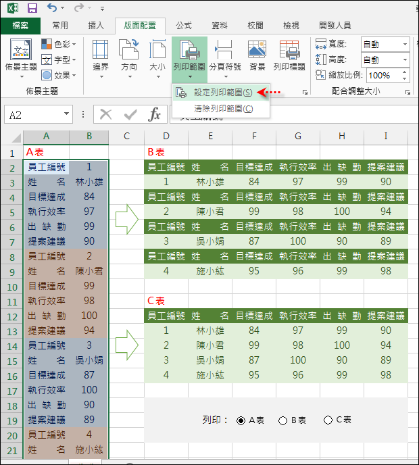
Task: Click the 列印標題 print titles button
Action: point(289,56)
